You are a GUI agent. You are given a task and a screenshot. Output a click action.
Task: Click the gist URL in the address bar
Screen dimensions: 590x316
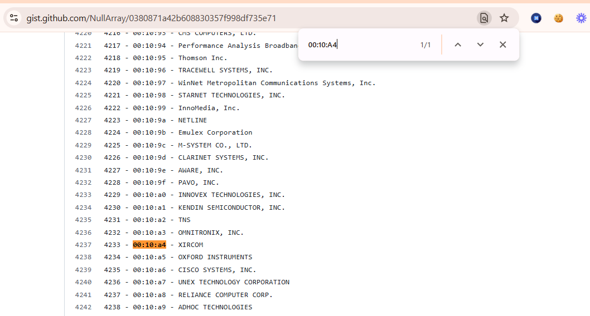151,18
